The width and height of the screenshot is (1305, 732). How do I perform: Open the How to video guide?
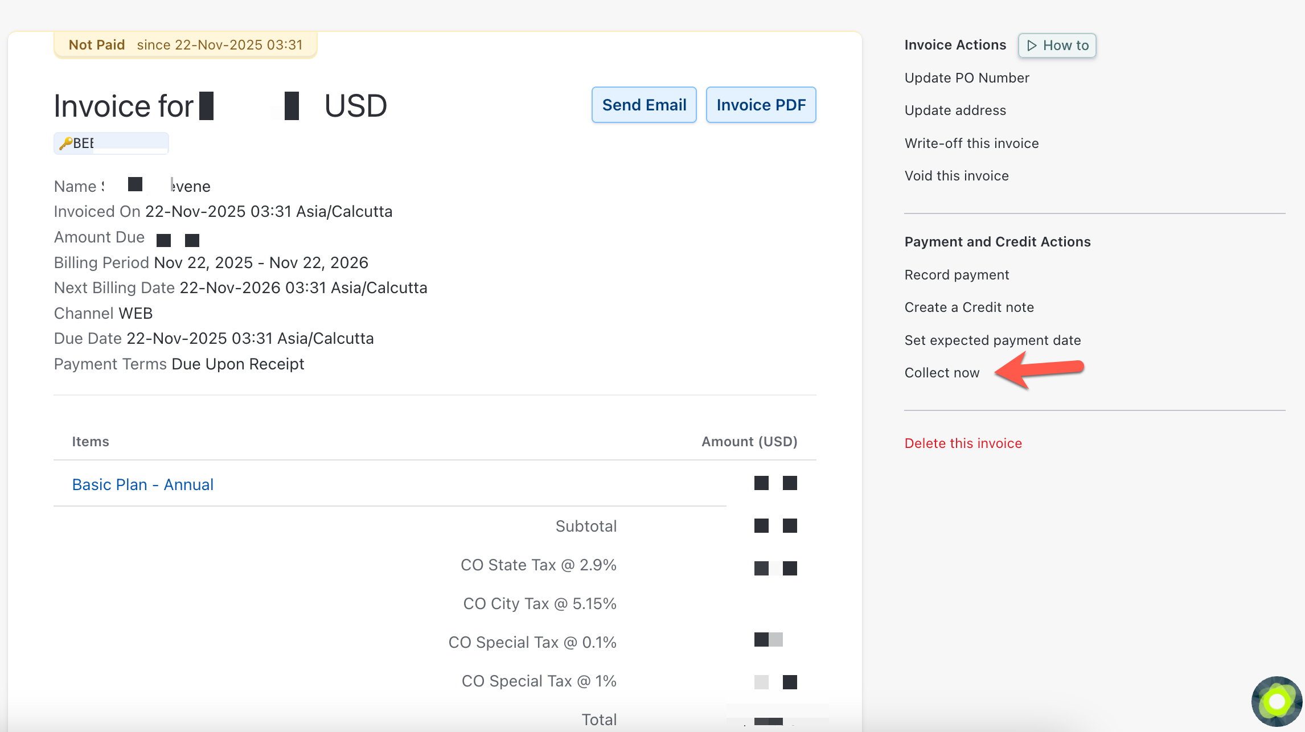point(1057,46)
